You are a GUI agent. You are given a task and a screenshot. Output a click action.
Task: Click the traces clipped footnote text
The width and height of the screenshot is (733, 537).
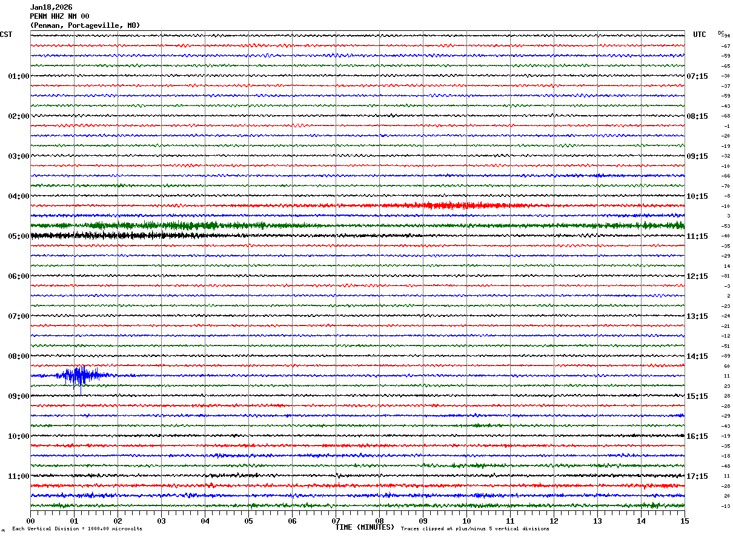(475, 529)
